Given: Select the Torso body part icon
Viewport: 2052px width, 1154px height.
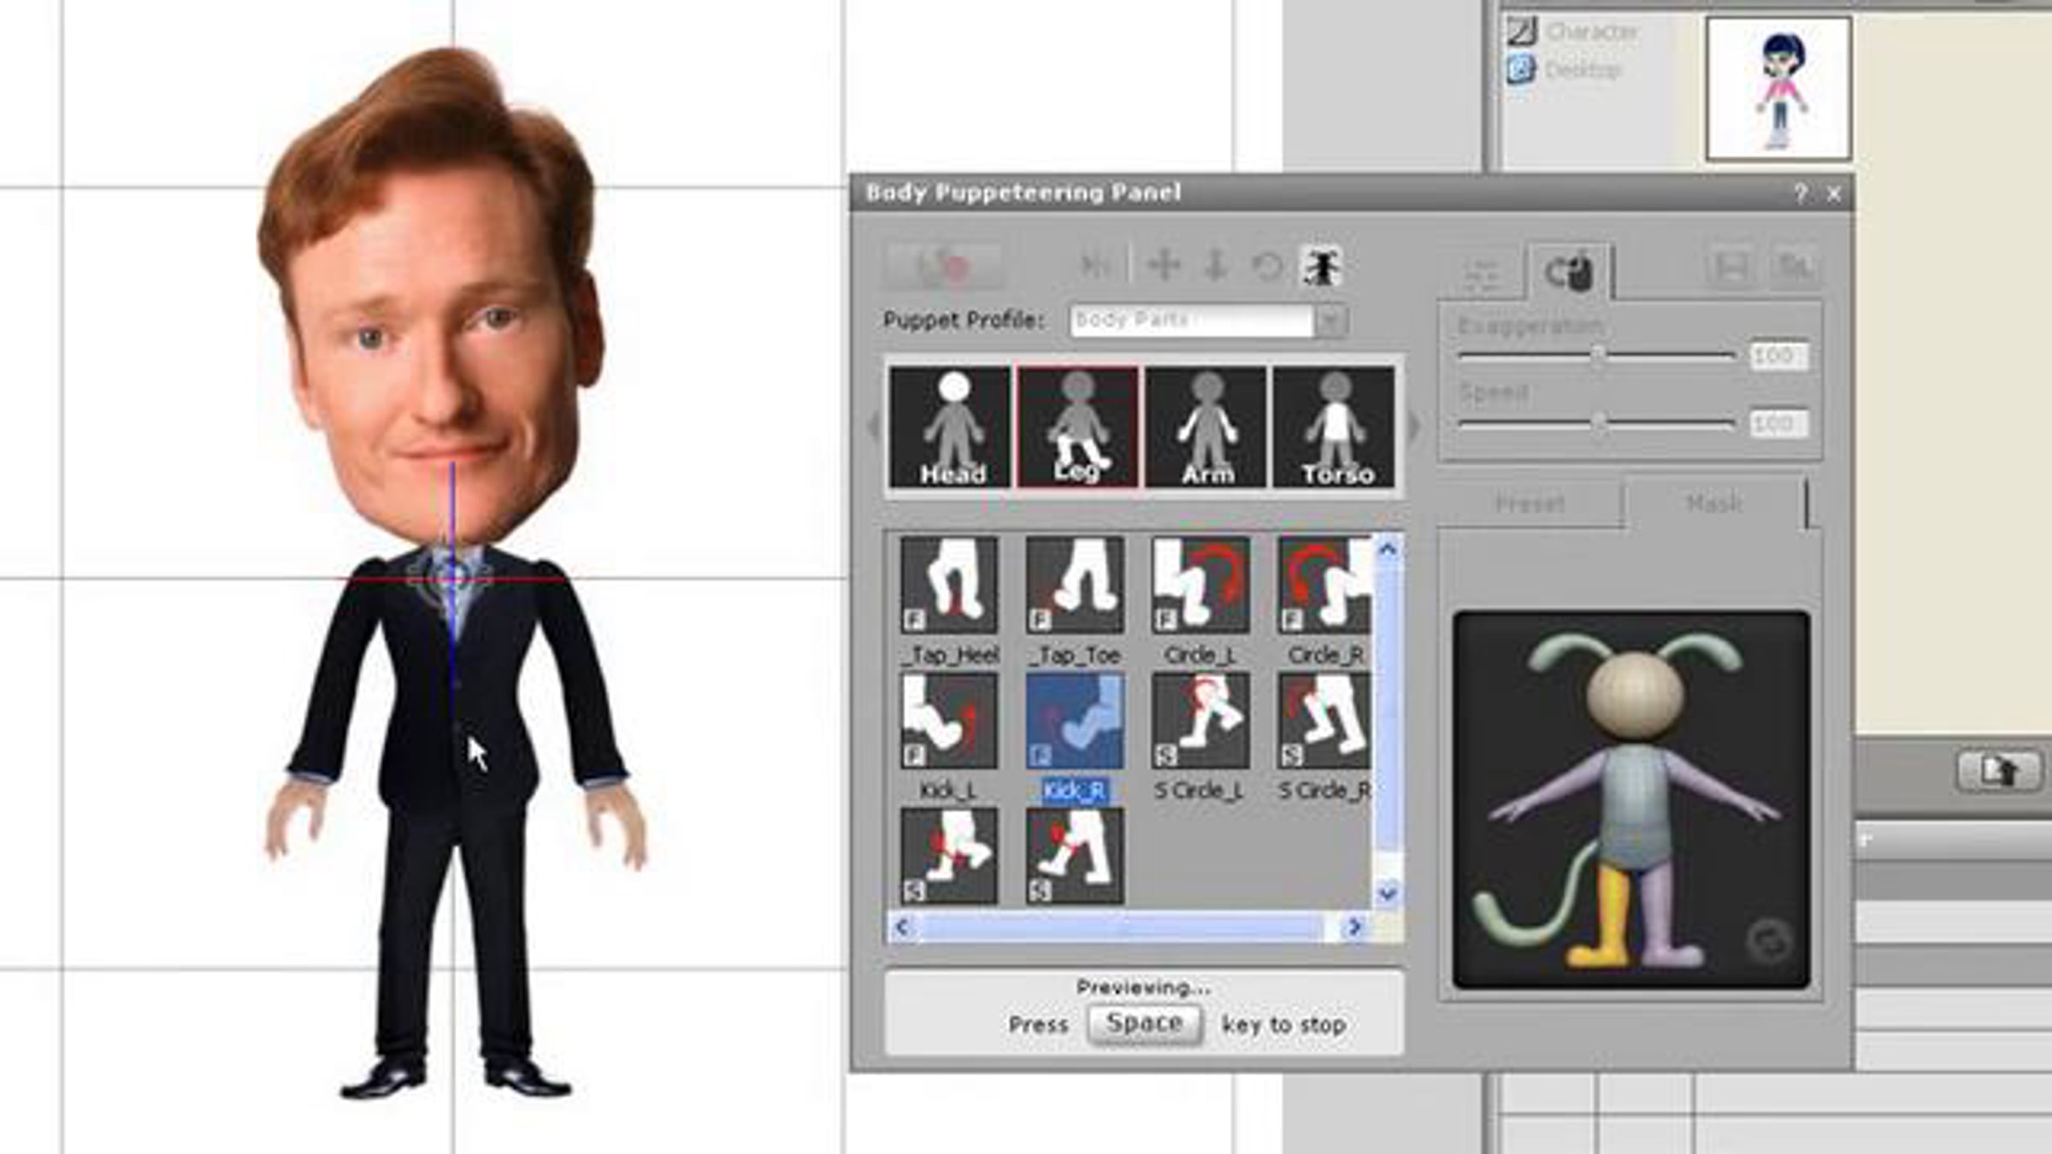Looking at the screenshot, I should [1334, 427].
